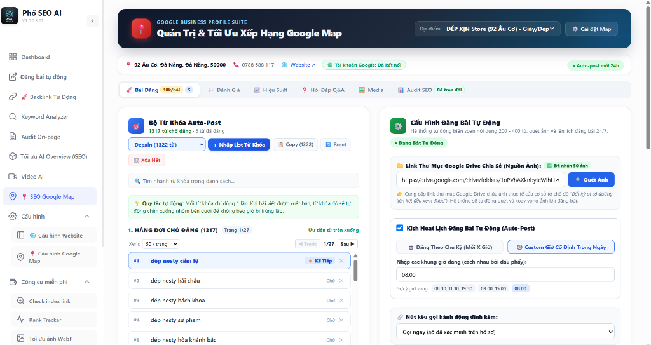Click Tài khoản Google: Đã kết nối badge
Viewport: 651px width, 345px height.
pyautogui.click(x=364, y=65)
